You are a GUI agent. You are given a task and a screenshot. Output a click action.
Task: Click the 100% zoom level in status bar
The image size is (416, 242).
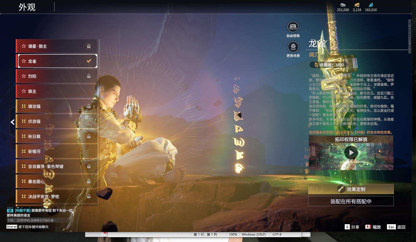coord(233,235)
